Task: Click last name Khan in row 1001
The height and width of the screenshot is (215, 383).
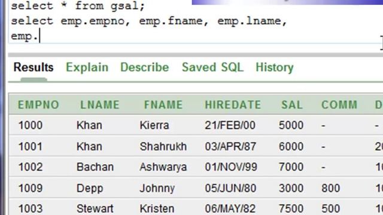Action: pos(89,146)
